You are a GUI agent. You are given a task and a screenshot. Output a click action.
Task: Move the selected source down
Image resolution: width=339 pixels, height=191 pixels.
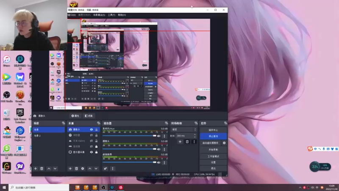pos(96,169)
